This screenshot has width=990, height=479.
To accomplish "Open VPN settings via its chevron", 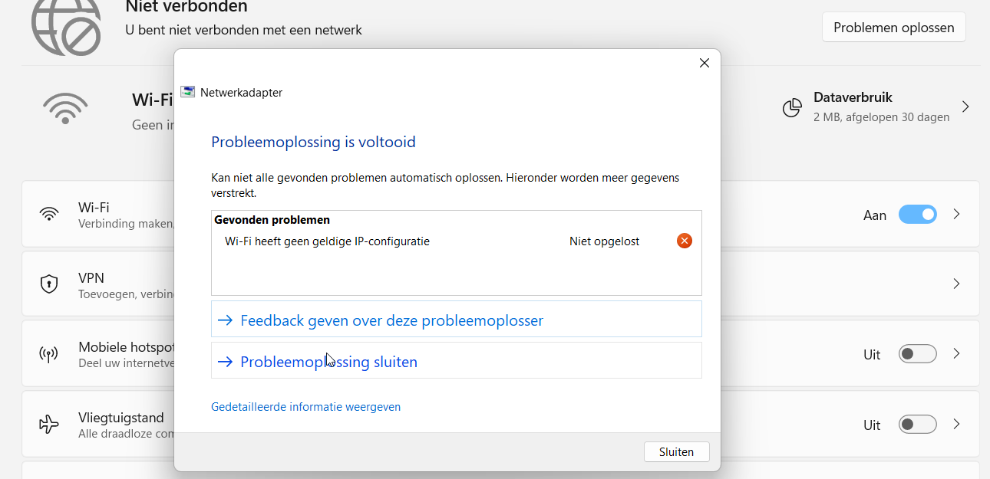I will [956, 284].
